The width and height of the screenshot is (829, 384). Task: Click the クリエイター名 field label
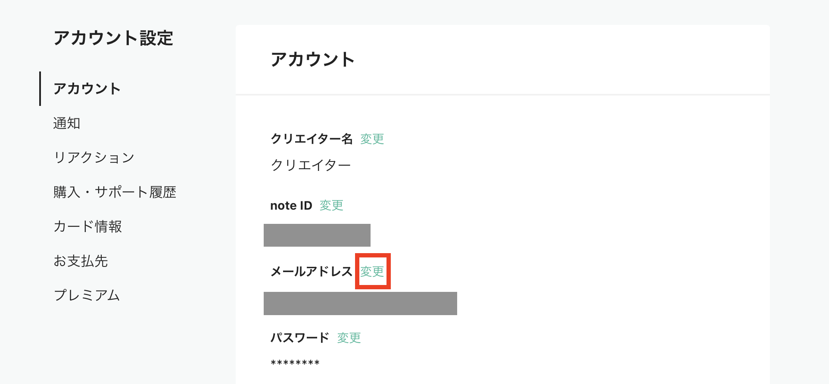coord(312,139)
